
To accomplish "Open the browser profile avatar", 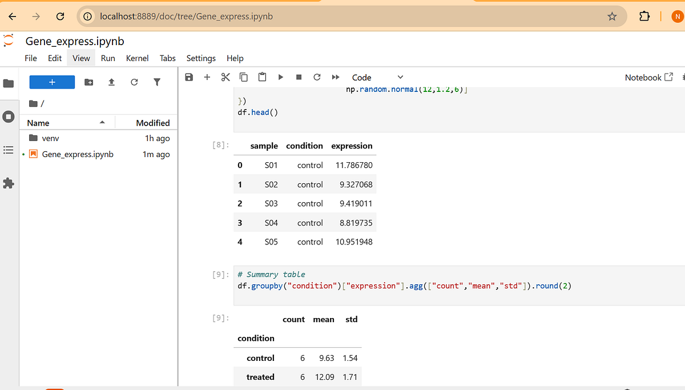I will [678, 17].
